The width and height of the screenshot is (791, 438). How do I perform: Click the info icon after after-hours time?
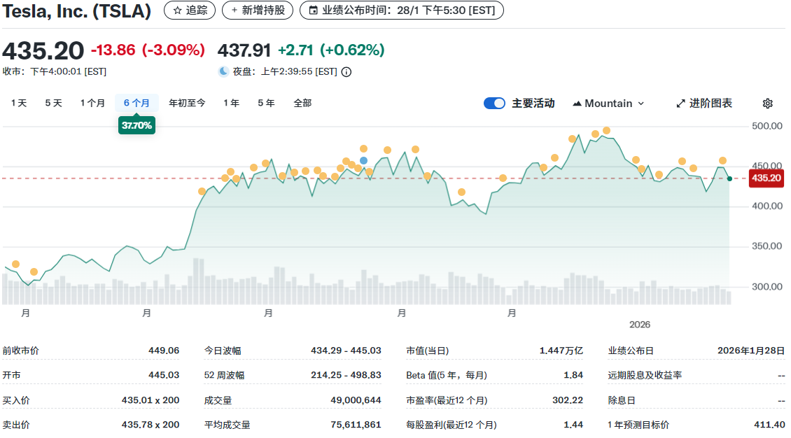point(346,71)
